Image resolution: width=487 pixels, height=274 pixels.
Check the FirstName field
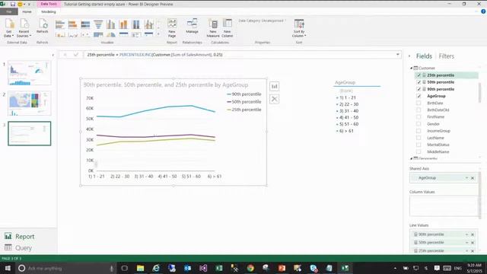(419, 116)
